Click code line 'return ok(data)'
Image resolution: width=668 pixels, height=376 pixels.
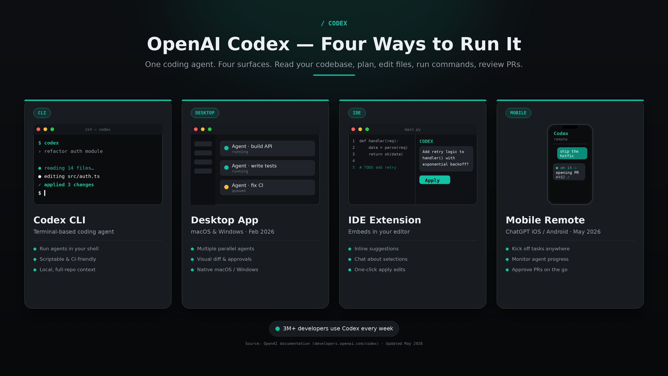pos(385,154)
